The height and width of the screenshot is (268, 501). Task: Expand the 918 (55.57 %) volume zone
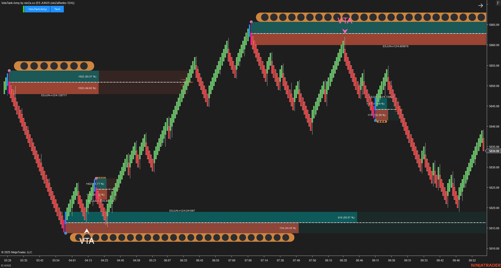click(x=346, y=217)
